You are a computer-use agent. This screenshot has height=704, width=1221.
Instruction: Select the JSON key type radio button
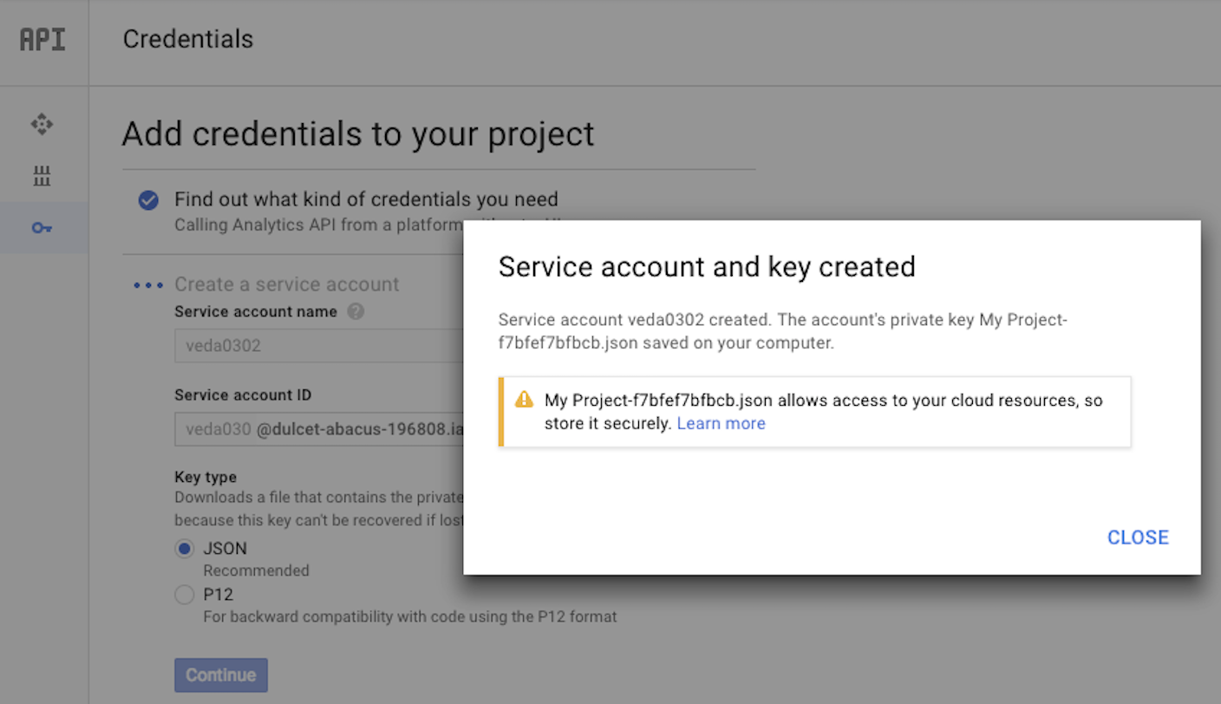184,549
